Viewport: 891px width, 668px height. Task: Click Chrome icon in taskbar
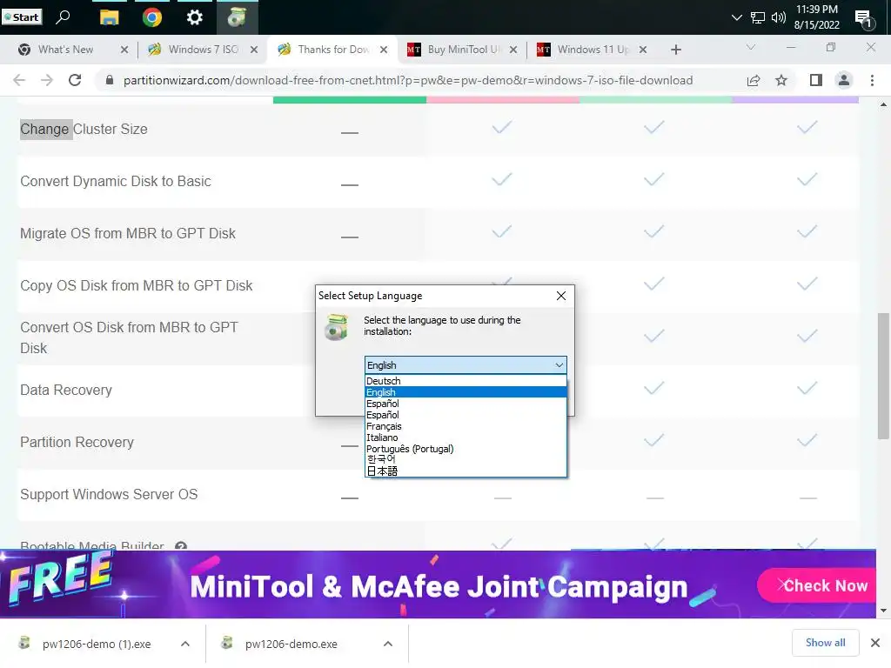coord(151,17)
